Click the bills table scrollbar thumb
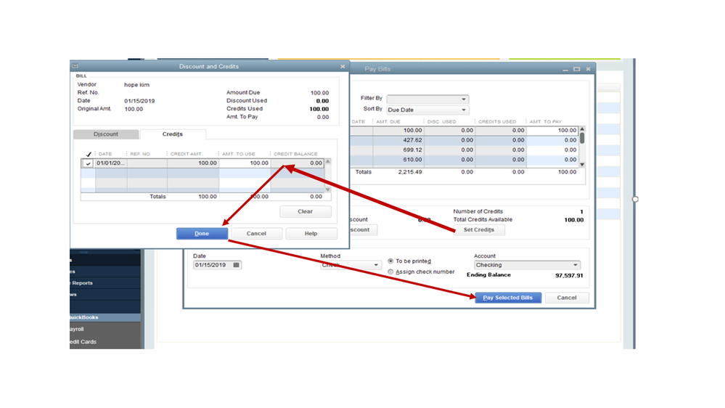 click(x=582, y=138)
